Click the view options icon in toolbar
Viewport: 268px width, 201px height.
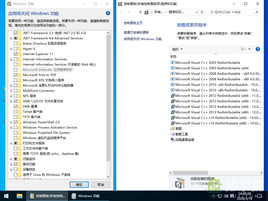pyautogui.click(x=243, y=49)
